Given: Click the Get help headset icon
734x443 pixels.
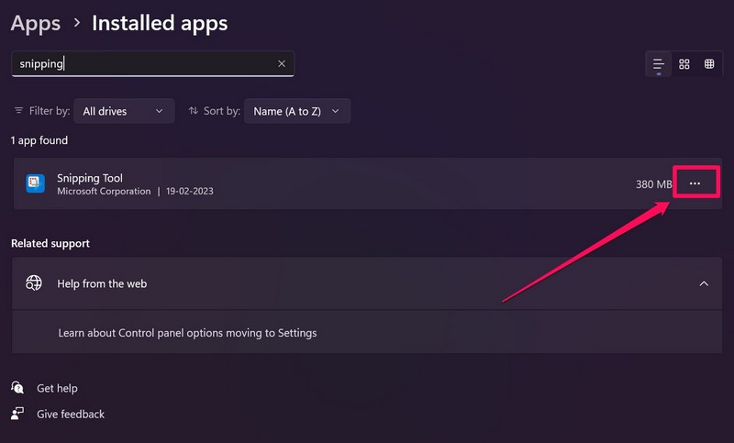Looking at the screenshot, I should pyautogui.click(x=18, y=388).
